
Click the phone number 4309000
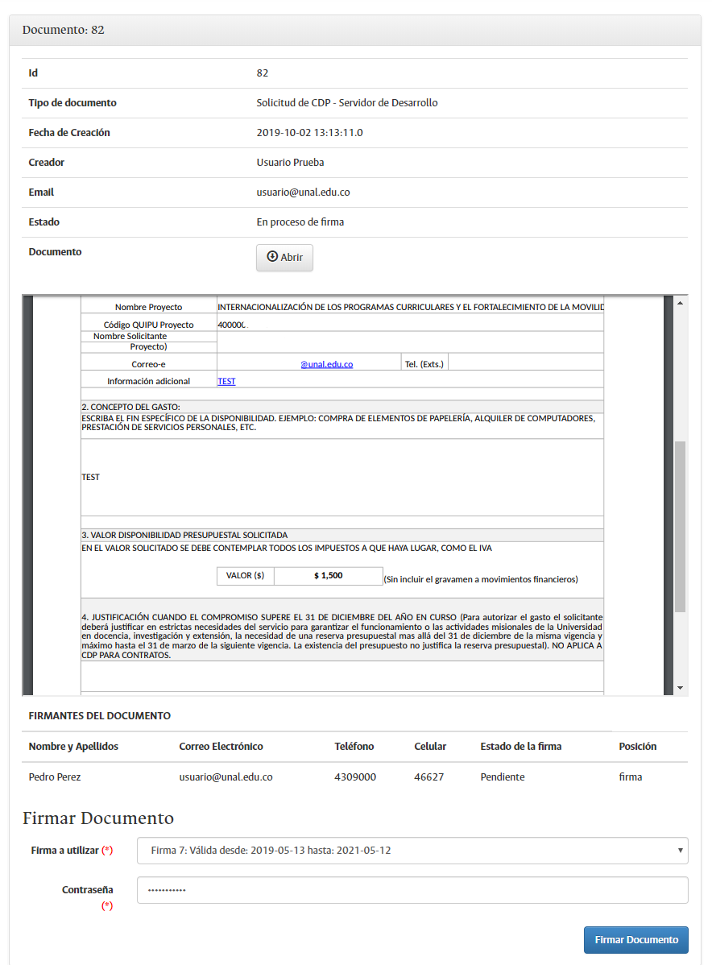pyautogui.click(x=355, y=777)
